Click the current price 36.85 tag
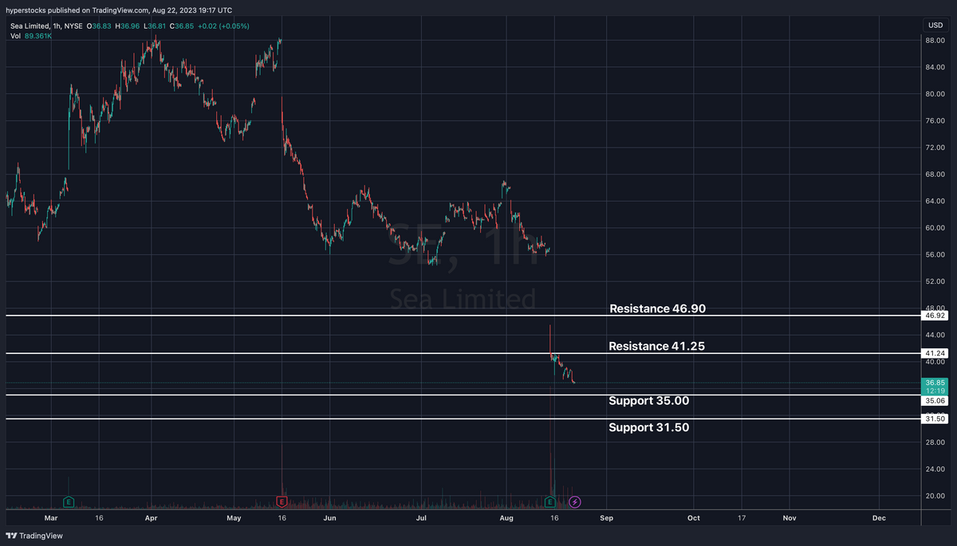 coord(934,387)
